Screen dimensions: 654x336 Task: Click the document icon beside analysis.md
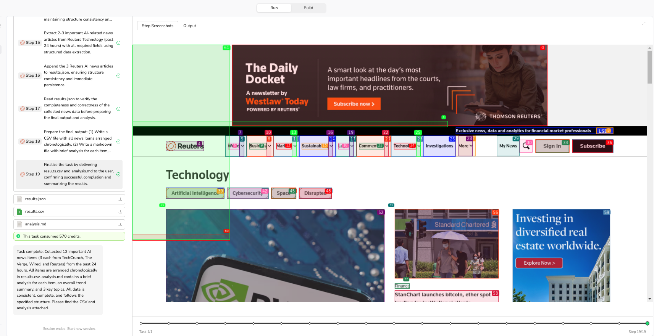(x=19, y=224)
